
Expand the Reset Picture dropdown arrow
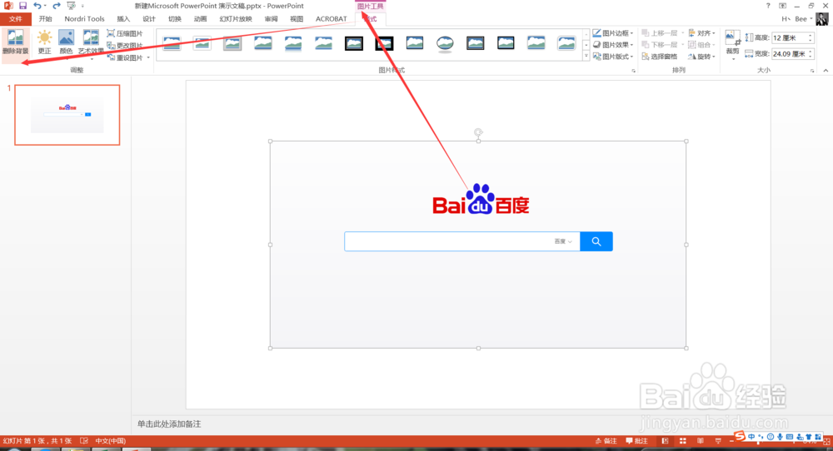(148, 58)
